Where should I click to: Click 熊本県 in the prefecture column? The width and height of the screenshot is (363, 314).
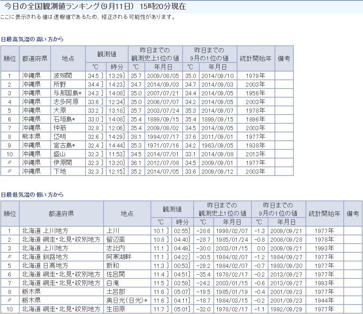pyautogui.click(x=31, y=137)
